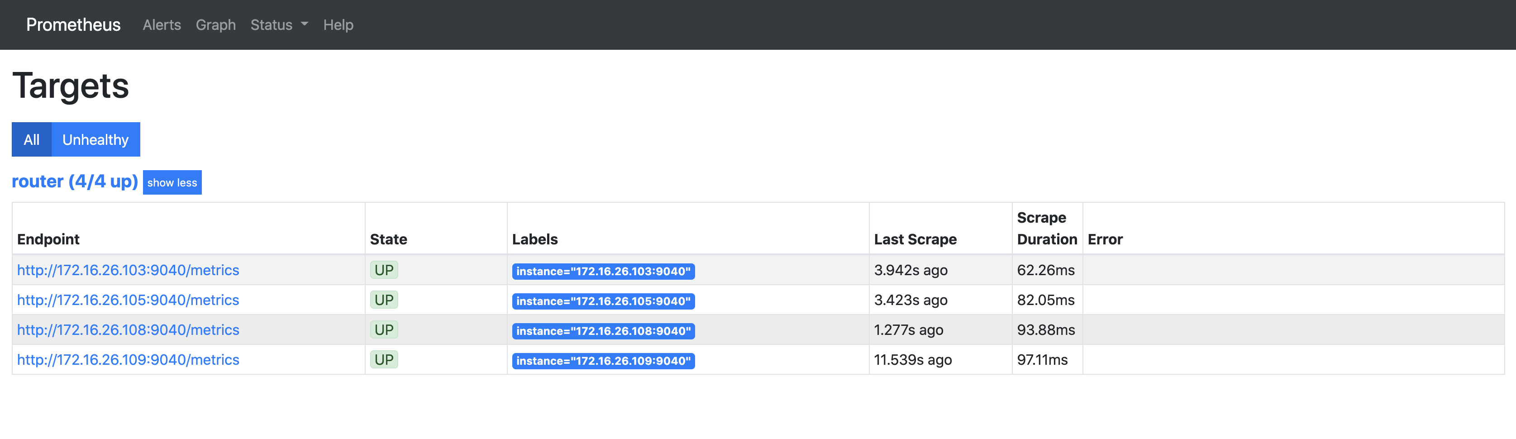Open the 172.16.26.109:9040 metrics endpoint

pos(128,360)
